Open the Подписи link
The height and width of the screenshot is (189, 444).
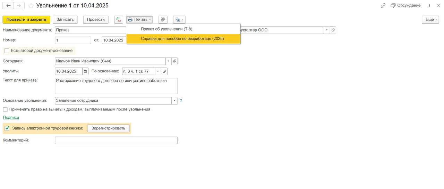(11, 117)
